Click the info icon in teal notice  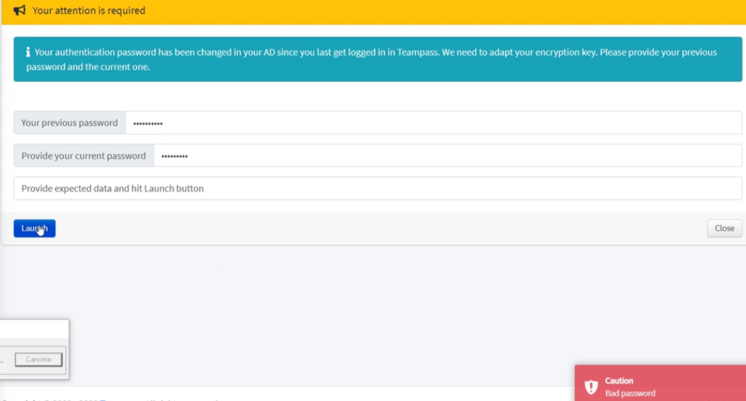[28, 52]
